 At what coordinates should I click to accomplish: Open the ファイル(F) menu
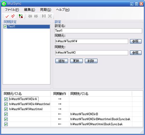pos(12,10)
